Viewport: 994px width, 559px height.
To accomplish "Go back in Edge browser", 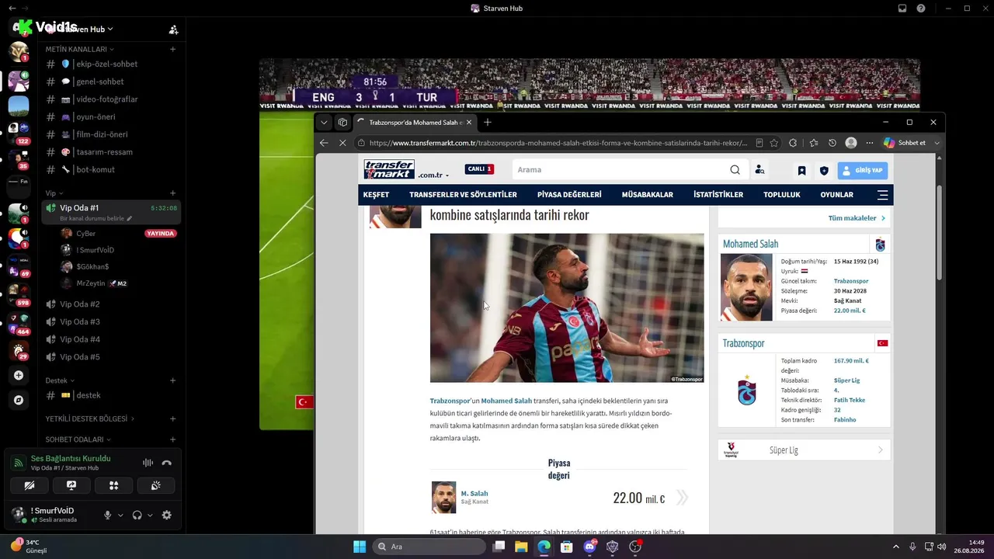I will [x=324, y=143].
